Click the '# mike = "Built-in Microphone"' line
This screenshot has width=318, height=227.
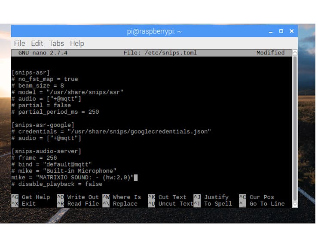64,171
